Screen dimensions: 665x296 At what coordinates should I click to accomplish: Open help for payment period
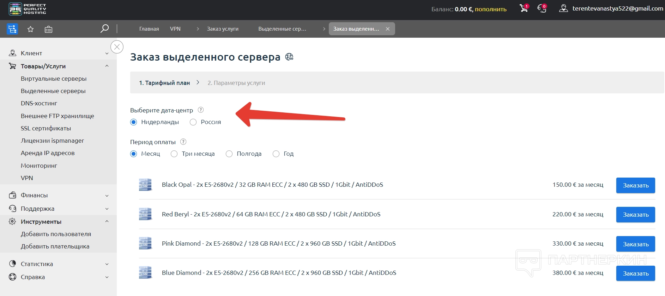(183, 142)
